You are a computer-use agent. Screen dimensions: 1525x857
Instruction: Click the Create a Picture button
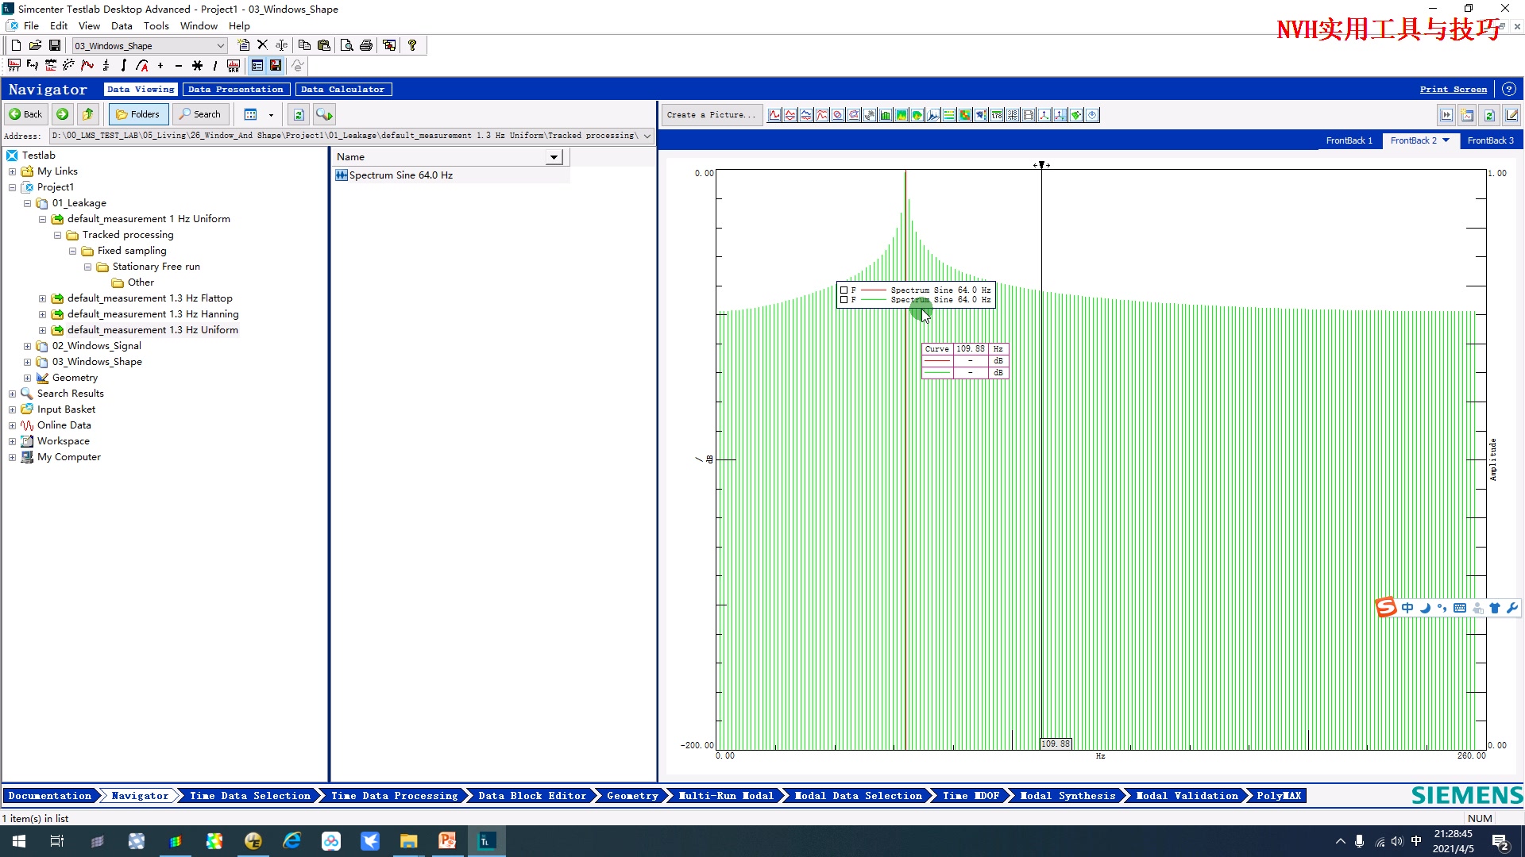(x=711, y=115)
